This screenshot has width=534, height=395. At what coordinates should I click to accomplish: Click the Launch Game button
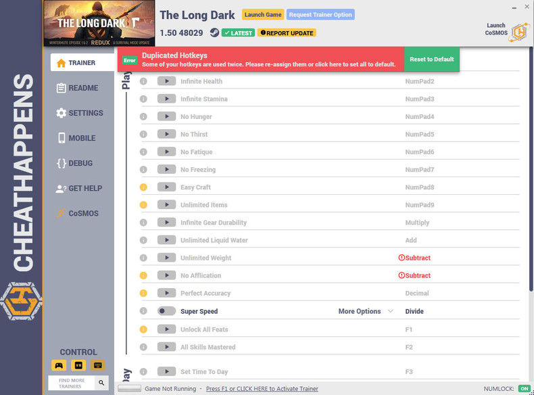(x=263, y=15)
